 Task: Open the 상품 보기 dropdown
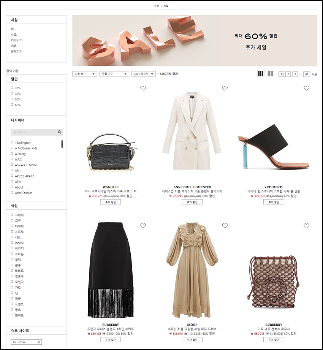pyautogui.click(x=85, y=74)
